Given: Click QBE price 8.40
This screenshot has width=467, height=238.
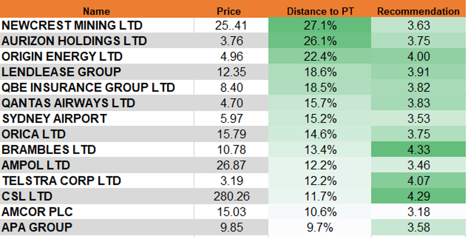Looking at the screenshot, I should [231, 87].
